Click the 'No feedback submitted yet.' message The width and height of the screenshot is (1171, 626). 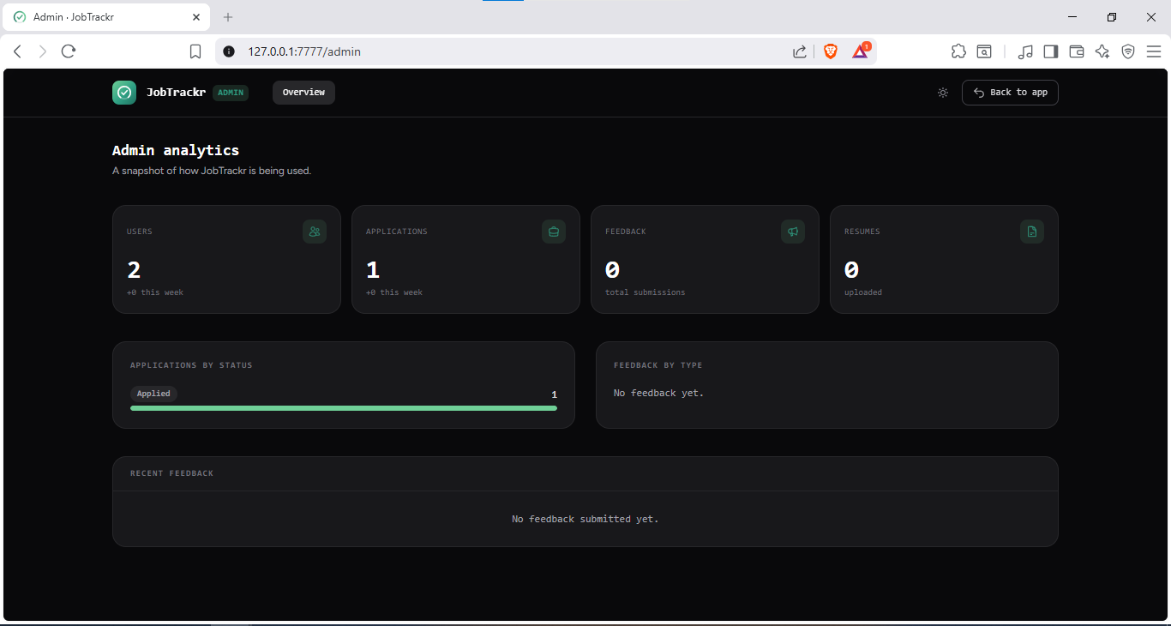tap(585, 519)
